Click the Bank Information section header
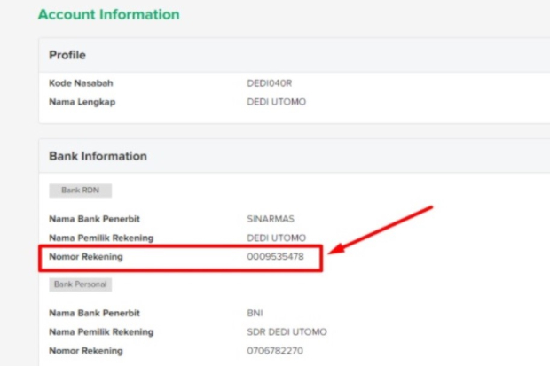This screenshot has width=550, height=366. pos(98,156)
